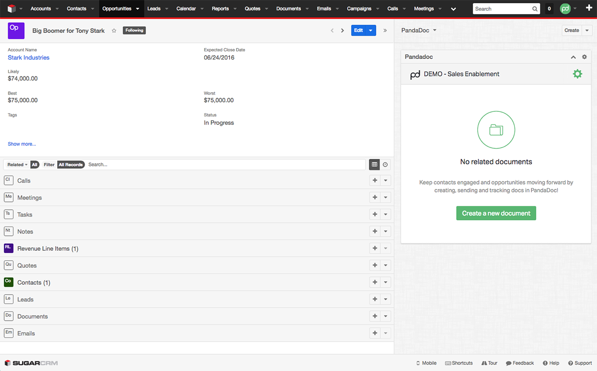
Task: Toggle the Following button
Action: (x=134, y=30)
